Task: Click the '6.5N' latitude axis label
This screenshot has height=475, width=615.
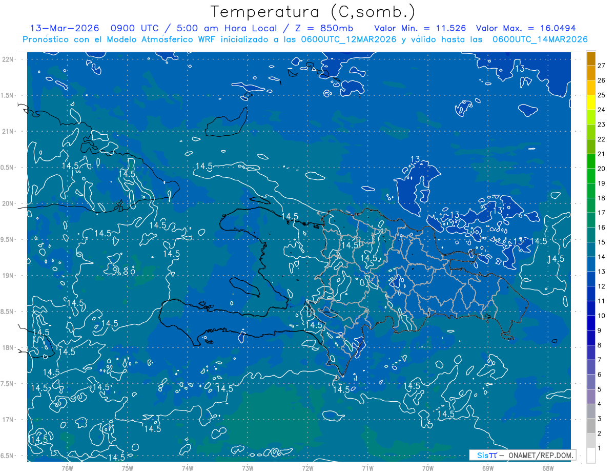Action: coord(7,456)
